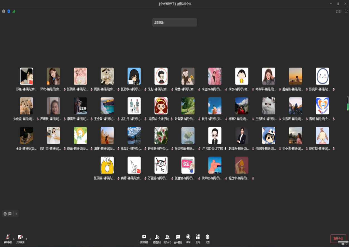Toggle full screen mode icon
The image size is (349, 247).
pos(346,11)
